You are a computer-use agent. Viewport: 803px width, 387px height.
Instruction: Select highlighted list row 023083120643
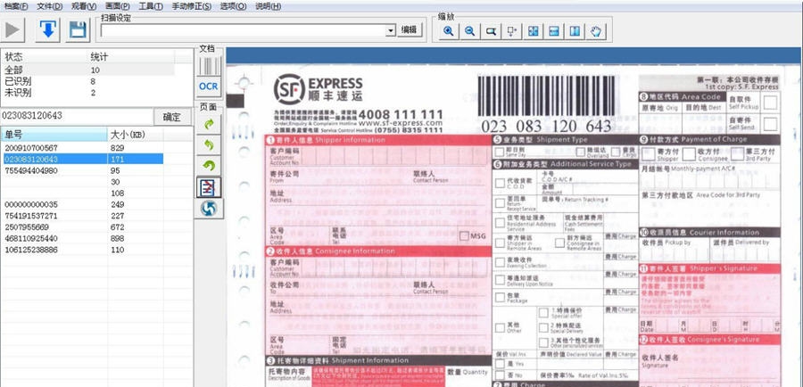click(x=82, y=160)
